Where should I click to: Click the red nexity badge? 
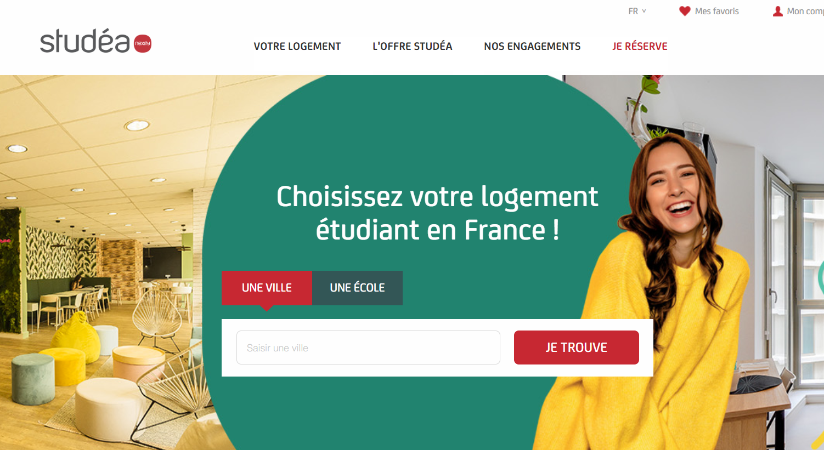[x=143, y=43]
